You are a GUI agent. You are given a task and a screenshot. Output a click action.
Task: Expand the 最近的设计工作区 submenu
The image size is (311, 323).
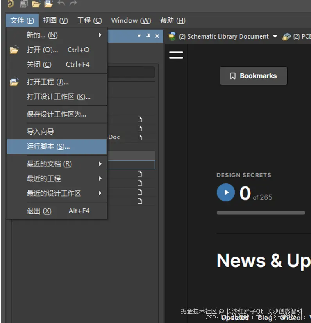[57, 193]
